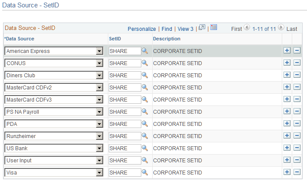Download grid to spreadsheet icon
Screen dimensions: 307x181
pyautogui.click(x=214, y=27)
